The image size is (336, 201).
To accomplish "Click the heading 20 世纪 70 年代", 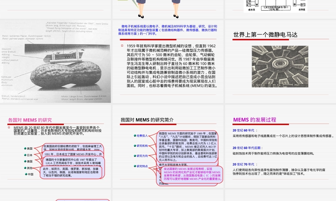I will [245, 164].
